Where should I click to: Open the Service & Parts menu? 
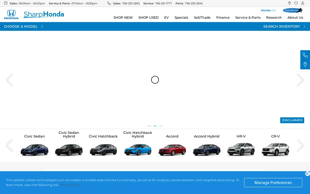[x=248, y=17]
